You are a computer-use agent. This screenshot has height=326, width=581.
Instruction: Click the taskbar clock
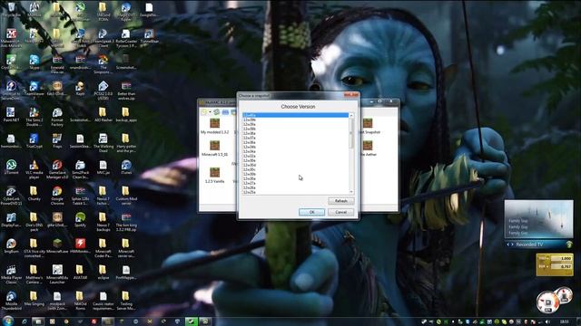565,321
